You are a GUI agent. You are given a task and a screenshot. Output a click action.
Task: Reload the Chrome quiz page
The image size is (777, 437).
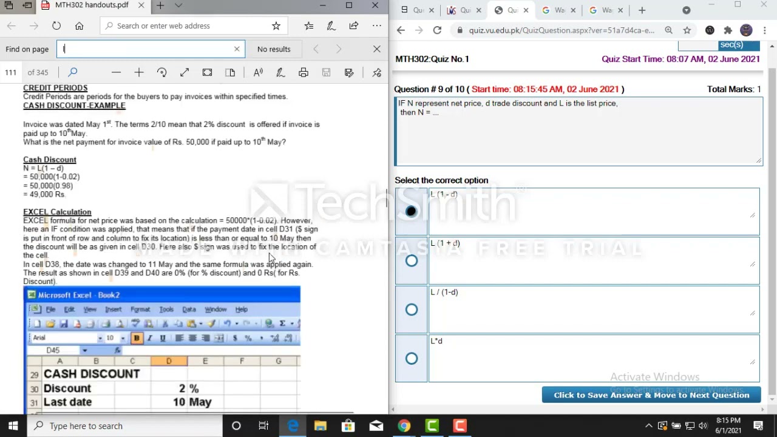point(437,30)
